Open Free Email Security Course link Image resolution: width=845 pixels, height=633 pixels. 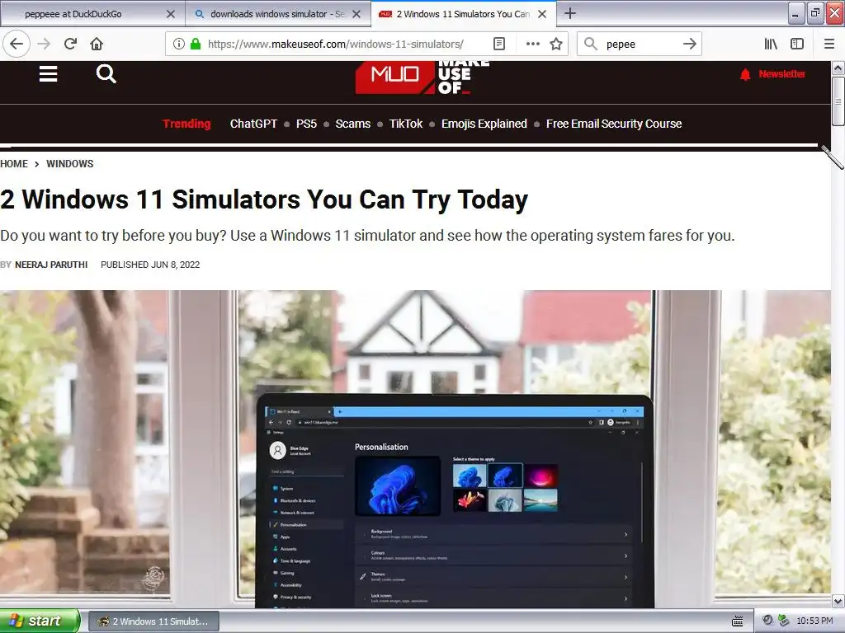point(614,124)
